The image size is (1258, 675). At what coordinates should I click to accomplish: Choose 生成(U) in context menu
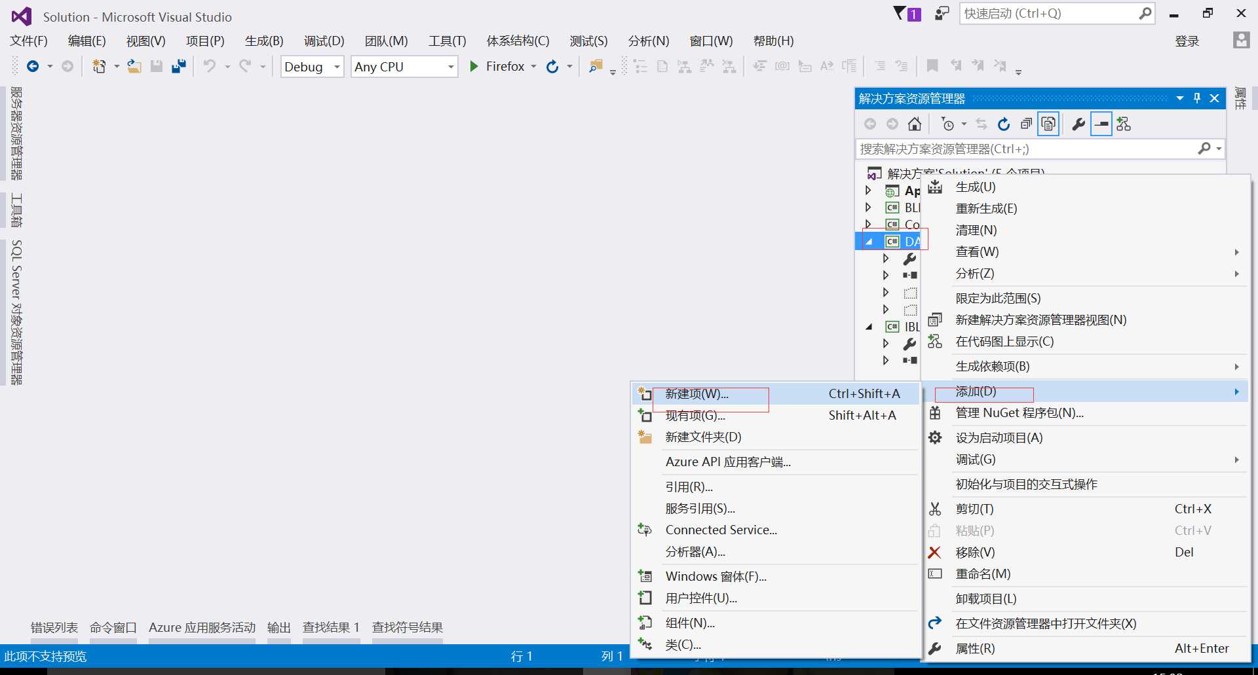click(x=1085, y=187)
